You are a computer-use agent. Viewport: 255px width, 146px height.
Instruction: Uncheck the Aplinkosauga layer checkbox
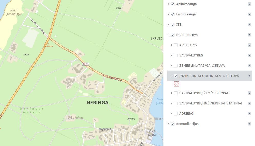[173, 4]
